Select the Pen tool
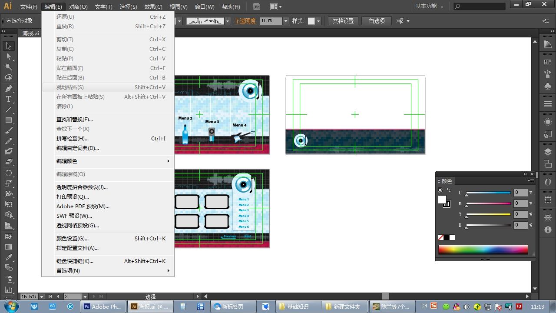This screenshot has width=556, height=313. point(9,89)
